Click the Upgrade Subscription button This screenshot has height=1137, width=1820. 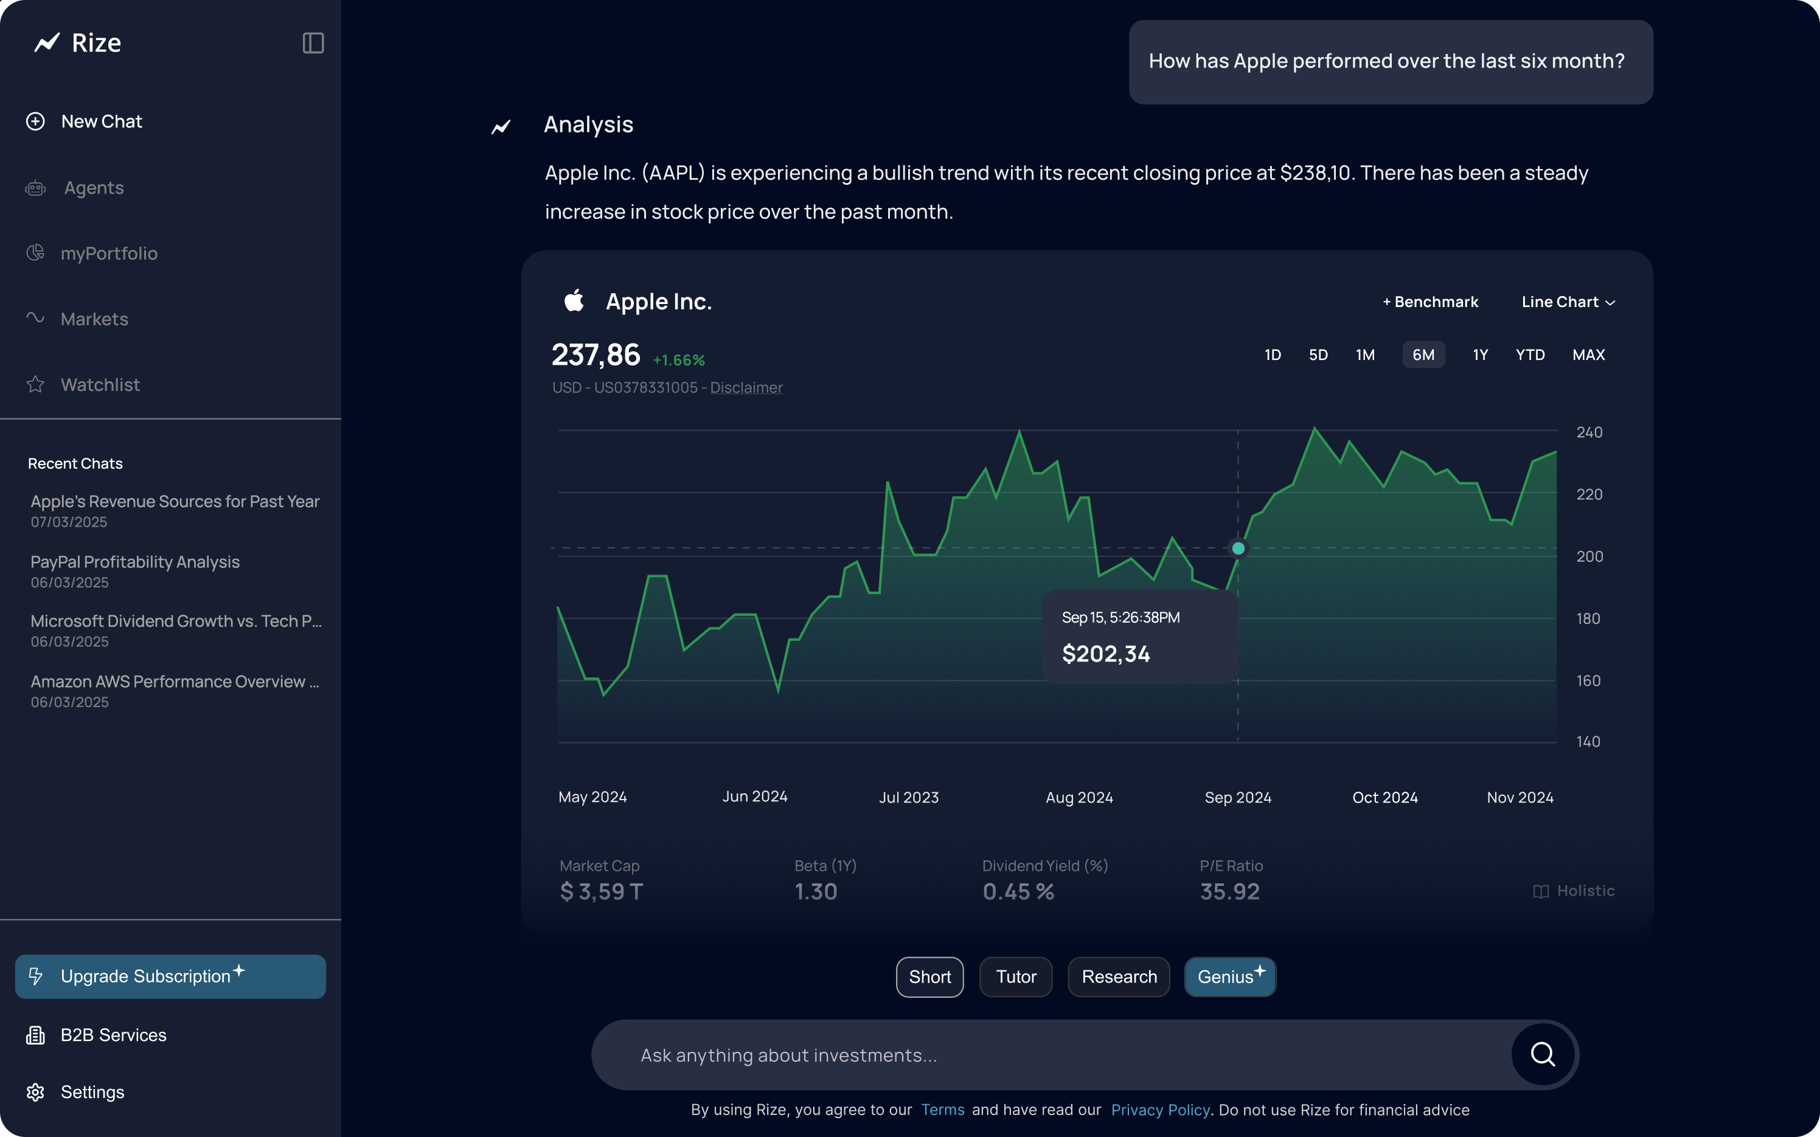[x=170, y=976]
